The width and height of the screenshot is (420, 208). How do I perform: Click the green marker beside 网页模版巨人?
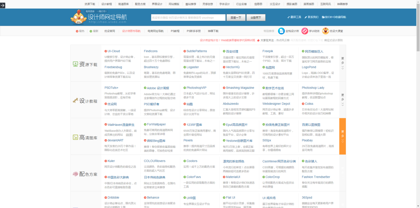303,51
